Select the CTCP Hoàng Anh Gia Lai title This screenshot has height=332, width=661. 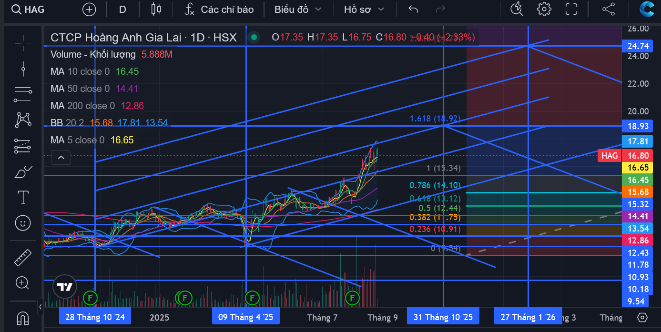coord(143,37)
